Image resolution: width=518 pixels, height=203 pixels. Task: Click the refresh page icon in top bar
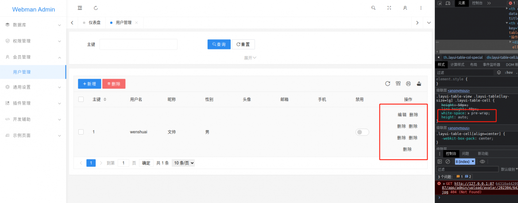click(x=96, y=8)
